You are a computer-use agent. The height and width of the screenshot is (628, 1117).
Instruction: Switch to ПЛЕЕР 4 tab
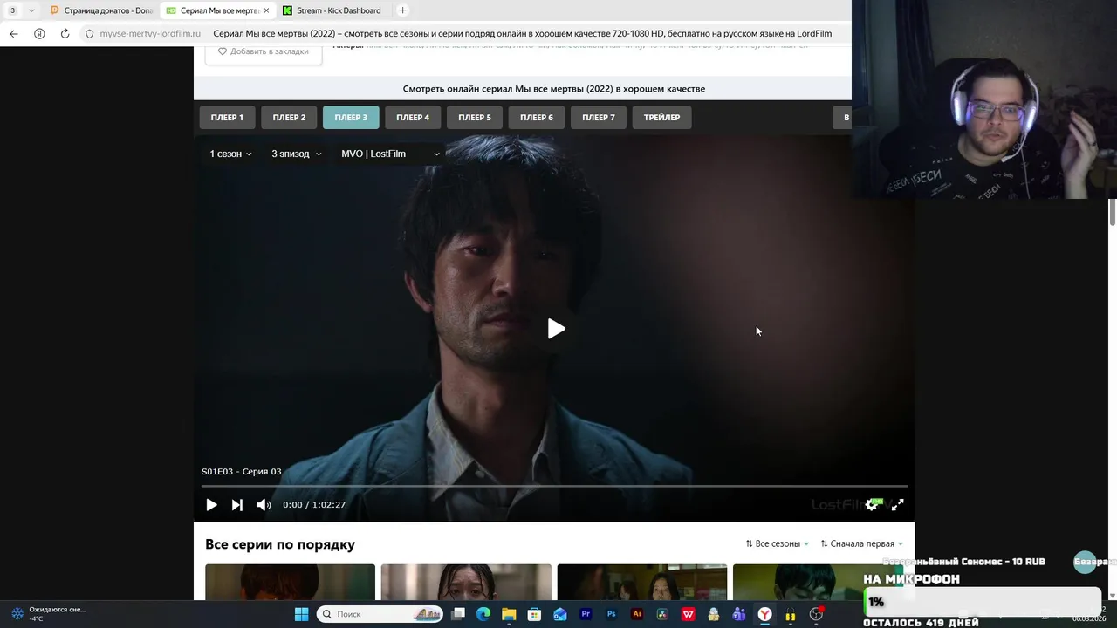pyautogui.click(x=413, y=118)
